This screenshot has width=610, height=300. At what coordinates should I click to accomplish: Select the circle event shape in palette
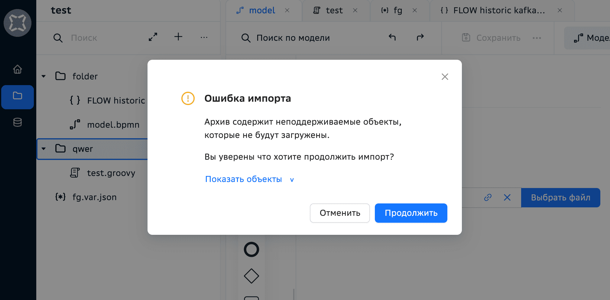(x=251, y=250)
